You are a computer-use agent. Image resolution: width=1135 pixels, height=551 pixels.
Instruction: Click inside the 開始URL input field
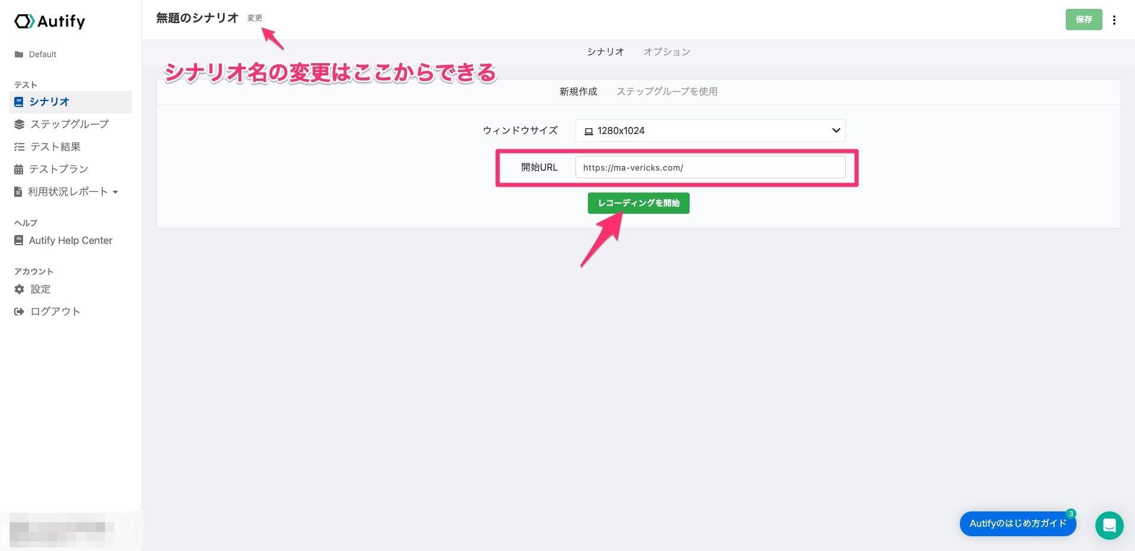709,167
